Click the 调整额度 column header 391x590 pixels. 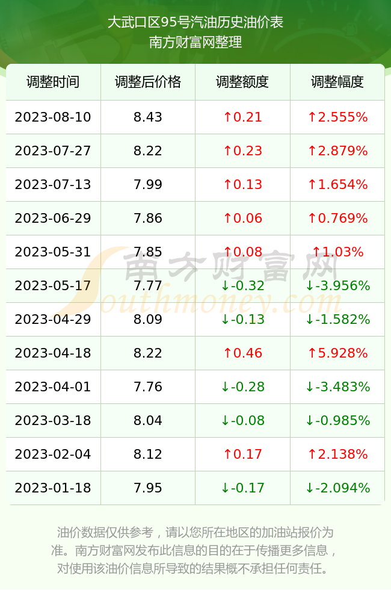[242, 82]
